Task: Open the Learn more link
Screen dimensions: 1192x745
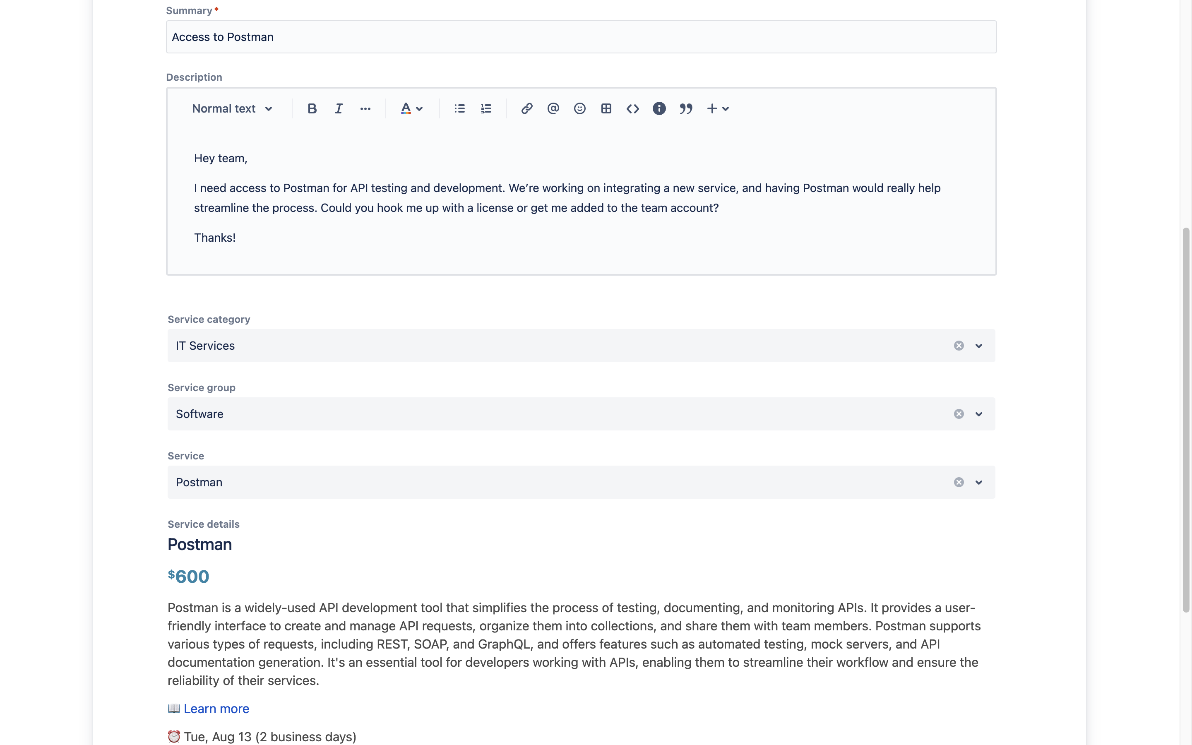Action: 216,708
